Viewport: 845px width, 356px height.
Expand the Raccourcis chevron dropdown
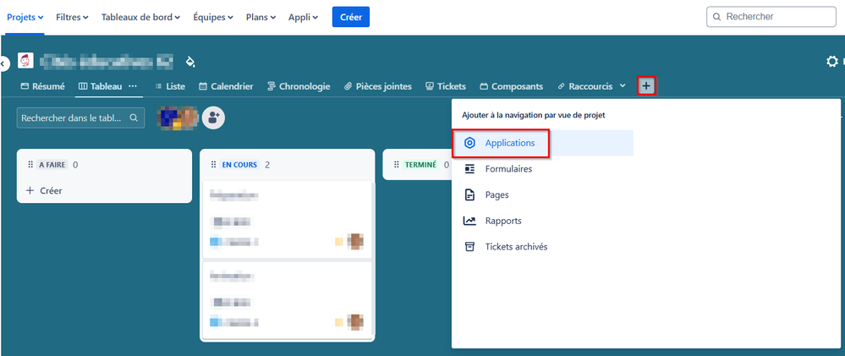click(x=623, y=86)
